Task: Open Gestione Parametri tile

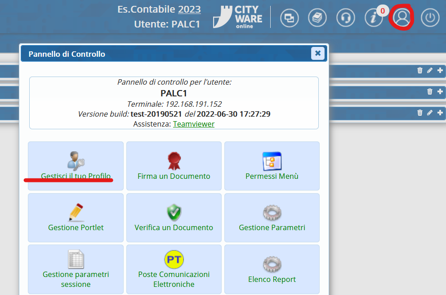Action: point(272,218)
